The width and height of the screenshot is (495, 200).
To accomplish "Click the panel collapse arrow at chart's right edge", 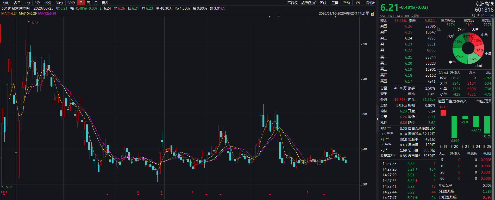I will (x=377, y=119).
